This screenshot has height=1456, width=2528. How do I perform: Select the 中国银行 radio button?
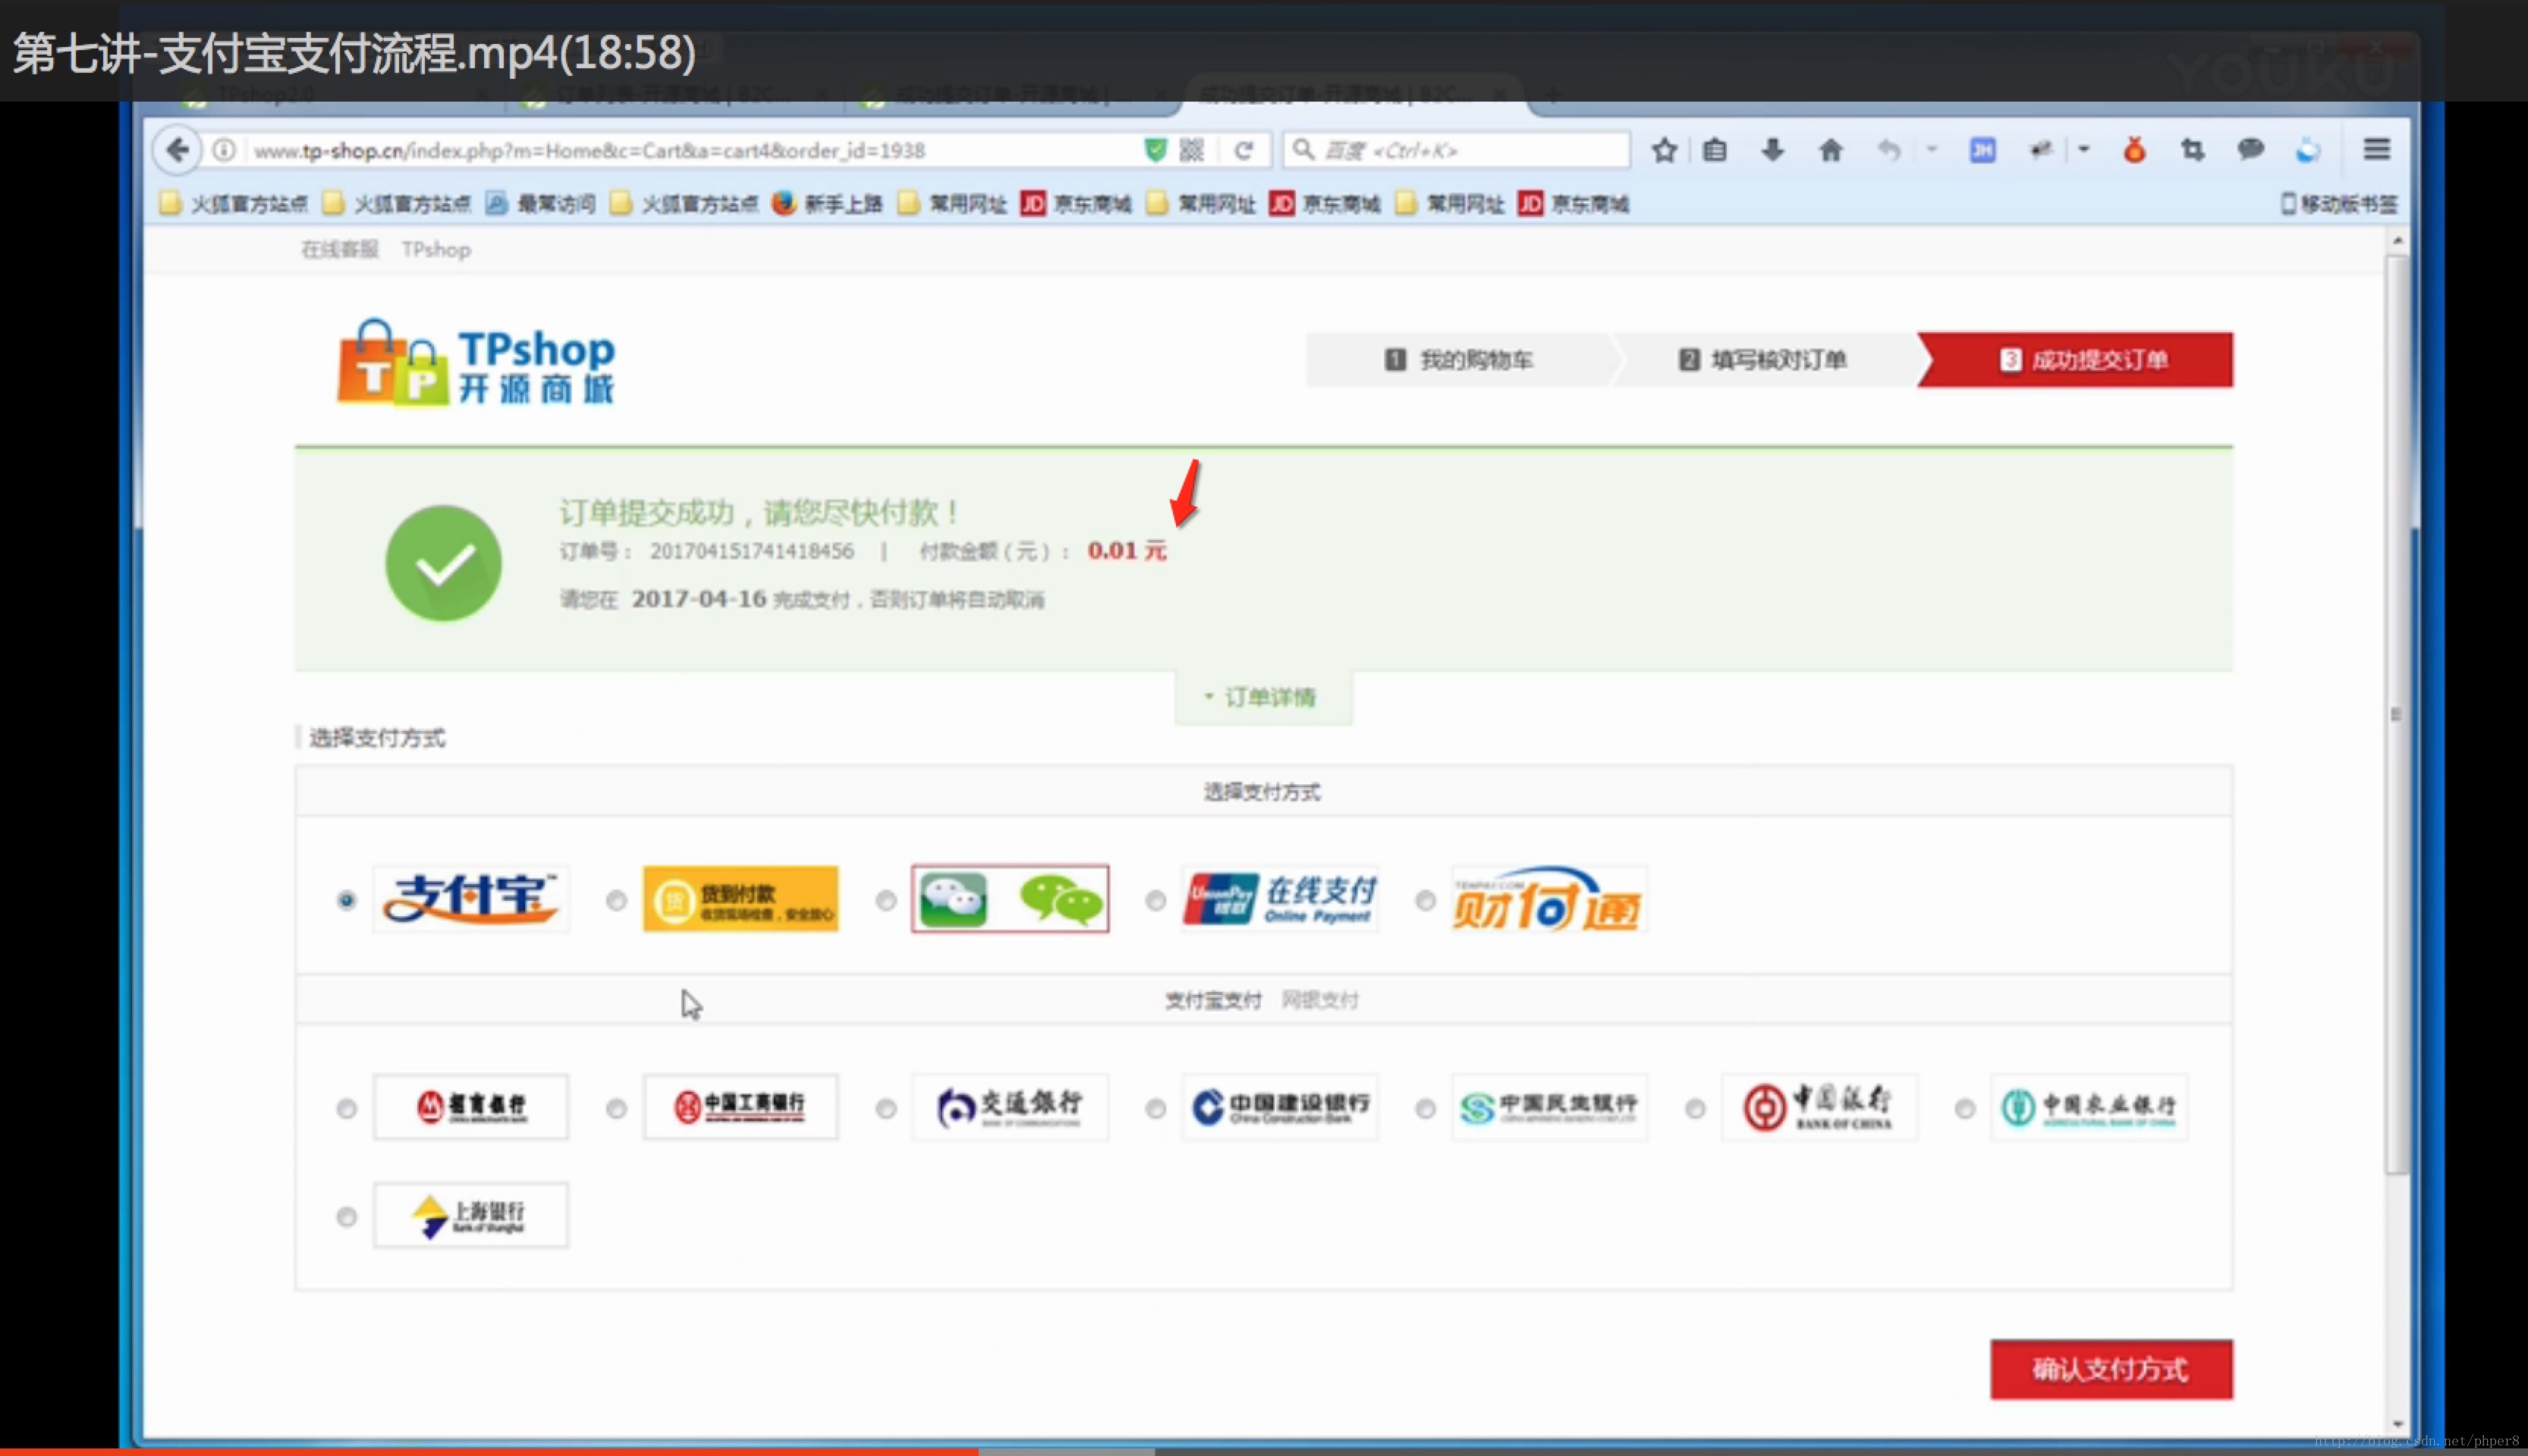[1695, 1108]
